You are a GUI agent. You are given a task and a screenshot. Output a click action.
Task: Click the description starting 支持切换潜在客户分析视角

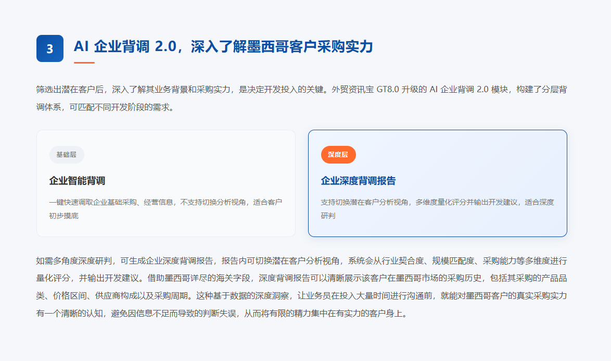pyautogui.click(x=437, y=209)
